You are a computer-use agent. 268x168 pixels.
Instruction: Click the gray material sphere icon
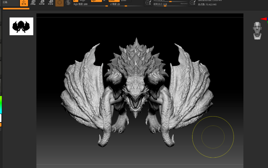coord(68,3)
